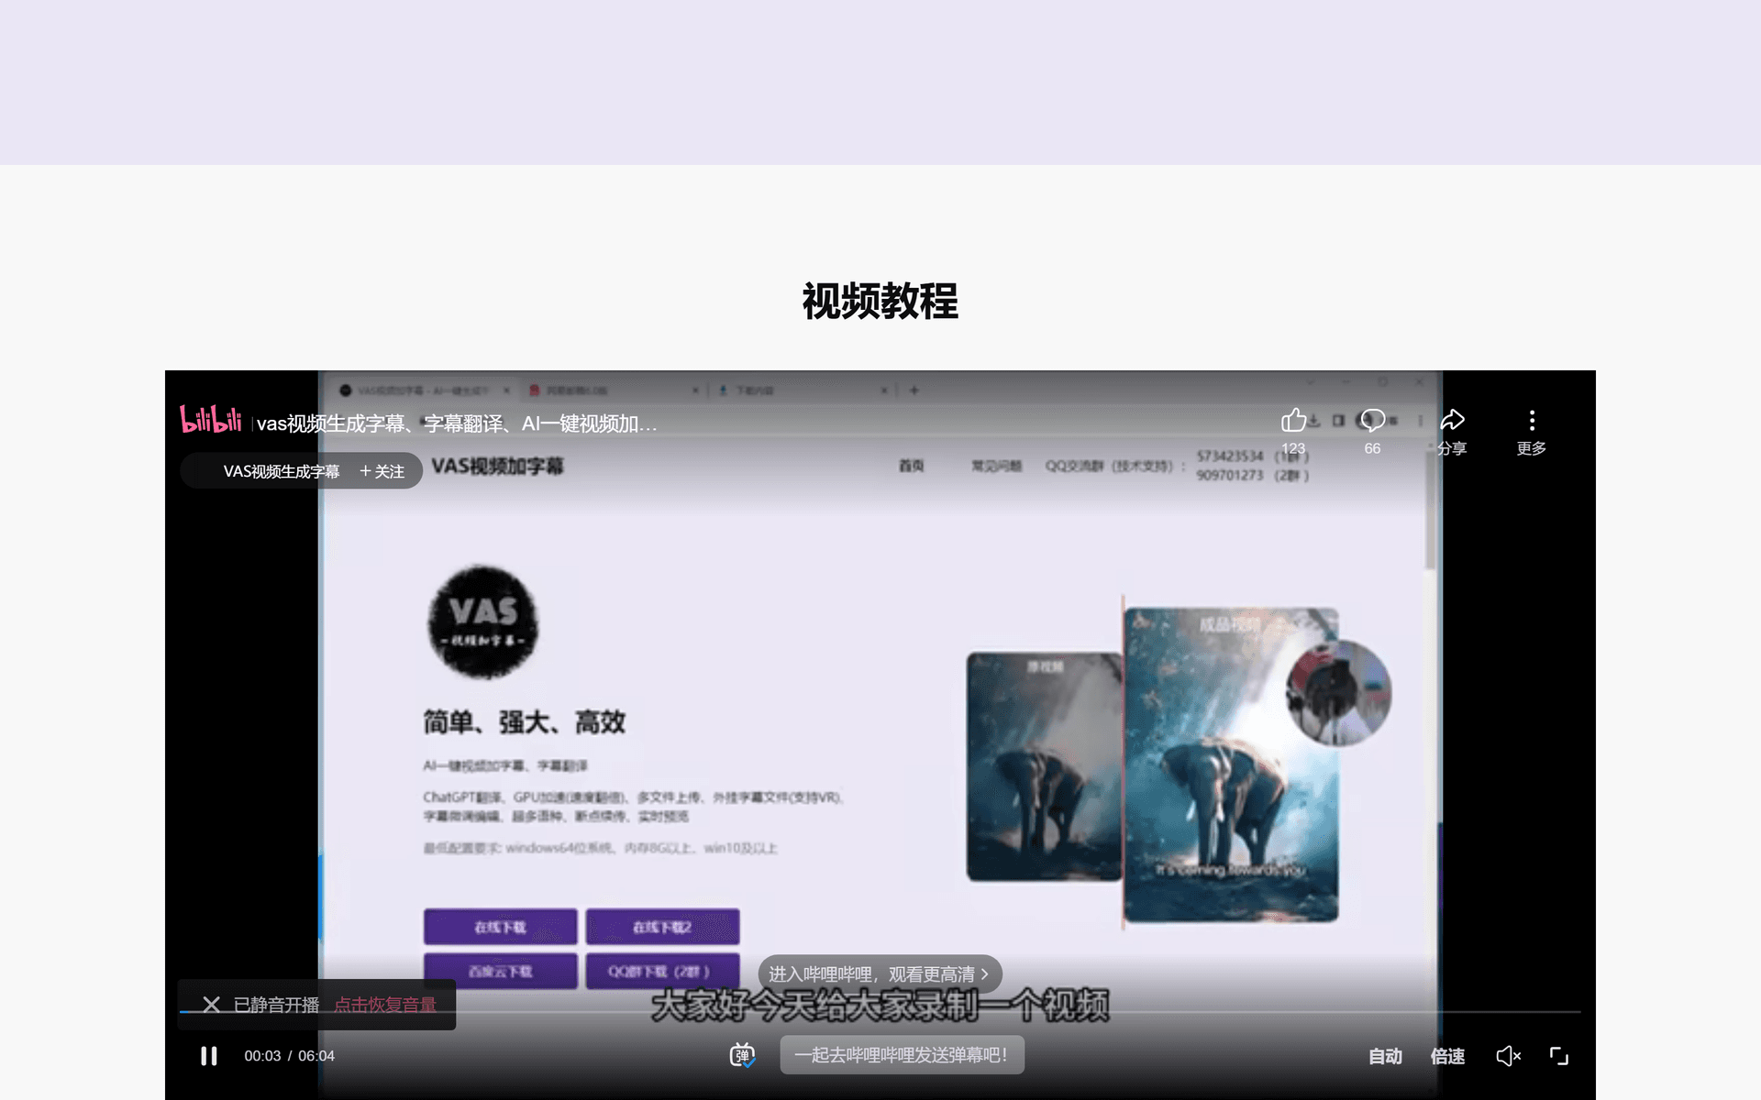Unmute the video using speaker icon
1761x1100 pixels.
(x=1508, y=1056)
